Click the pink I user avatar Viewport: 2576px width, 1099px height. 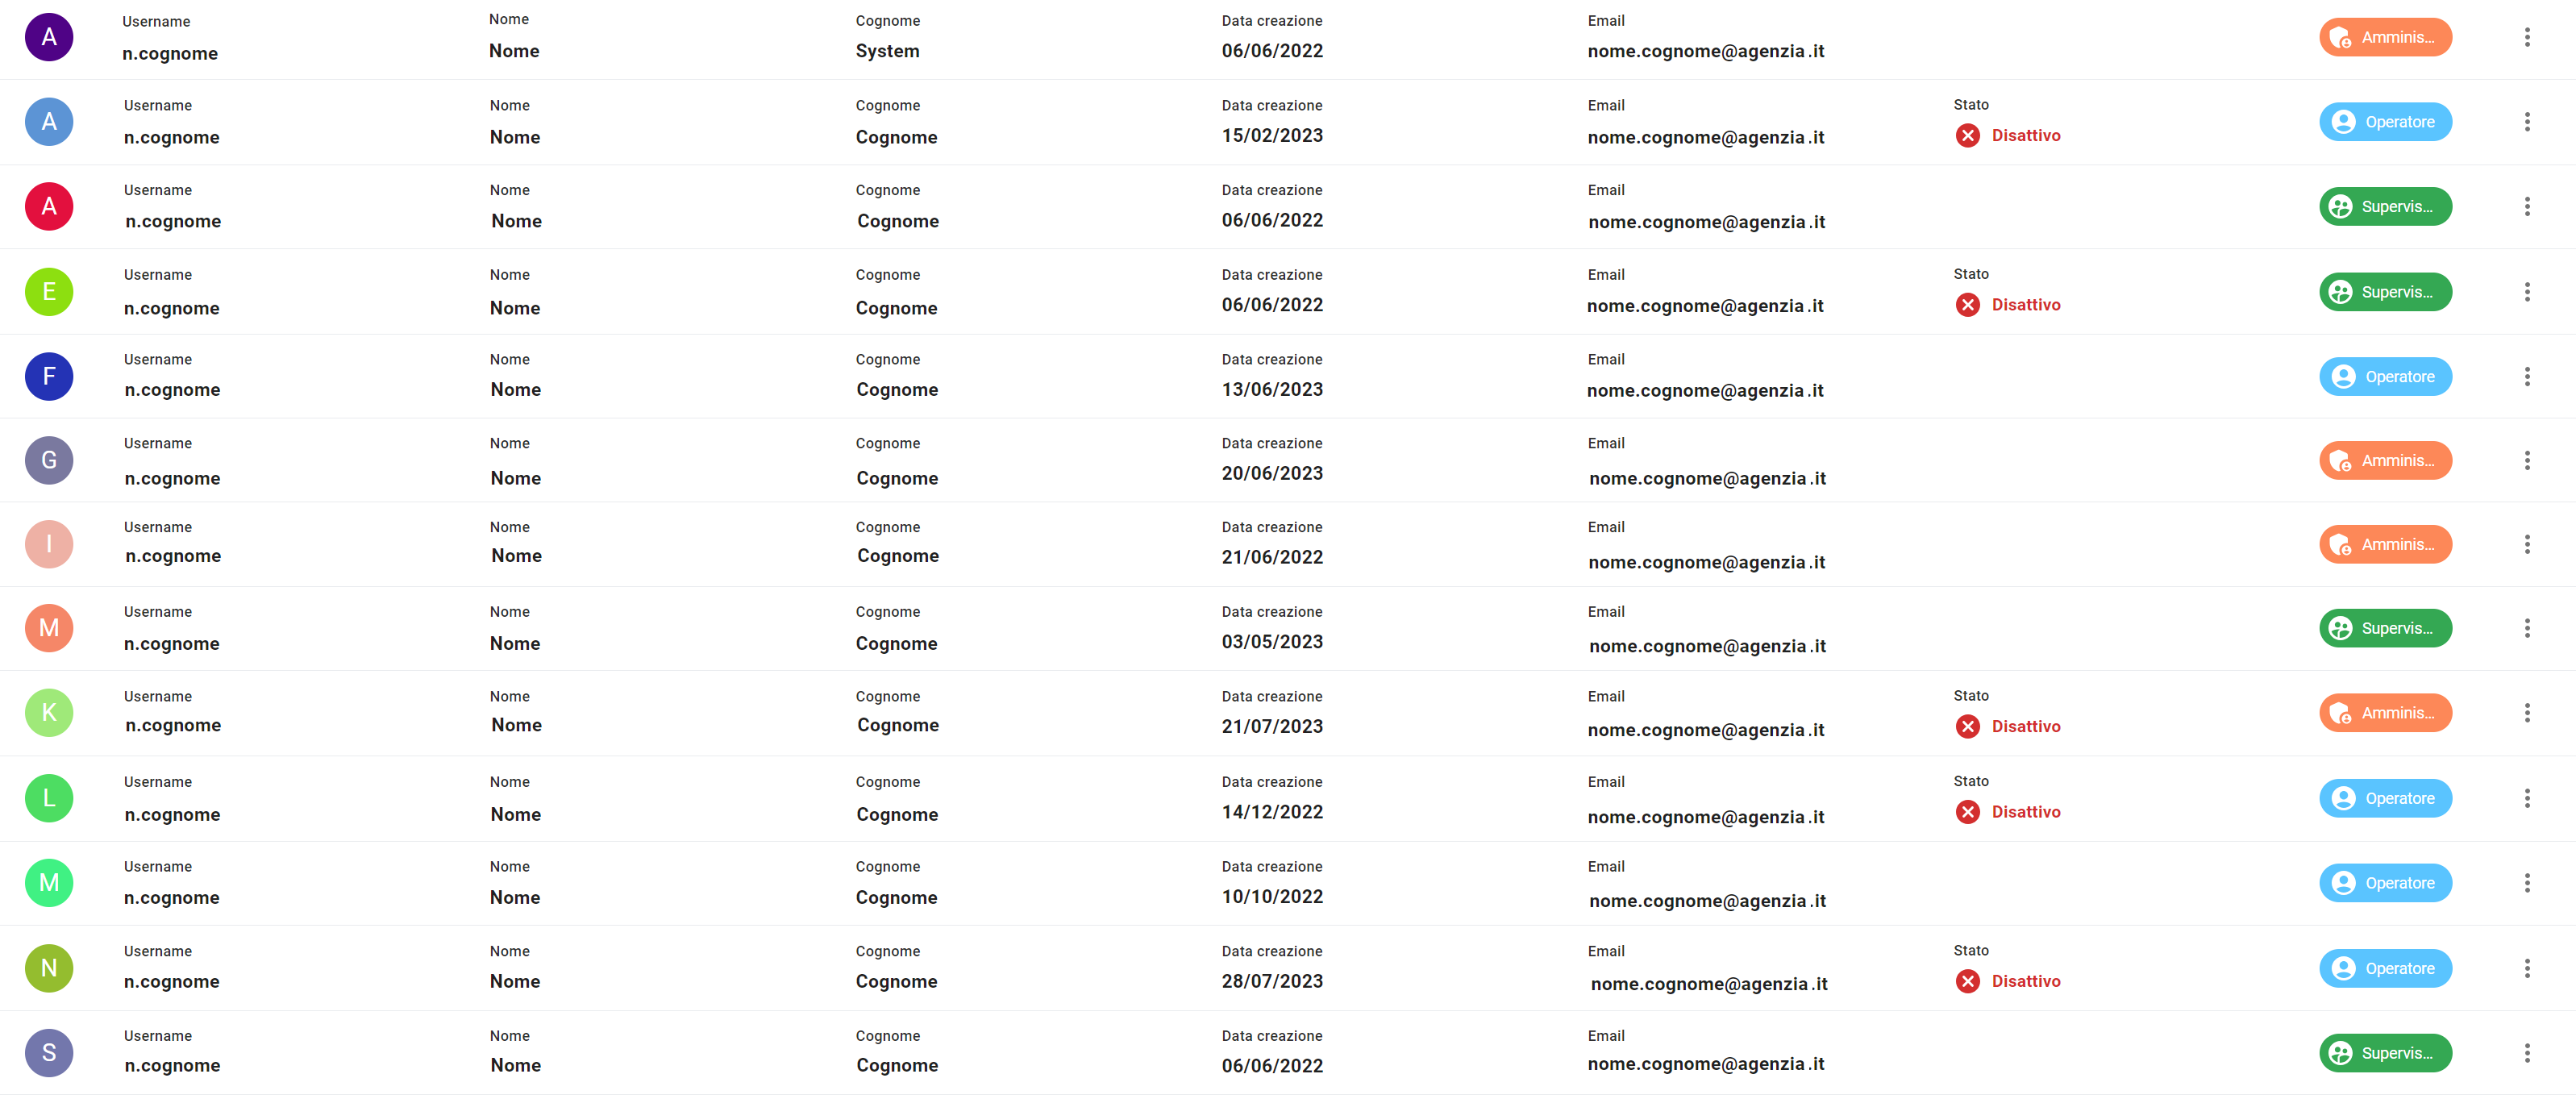pos(49,545)
